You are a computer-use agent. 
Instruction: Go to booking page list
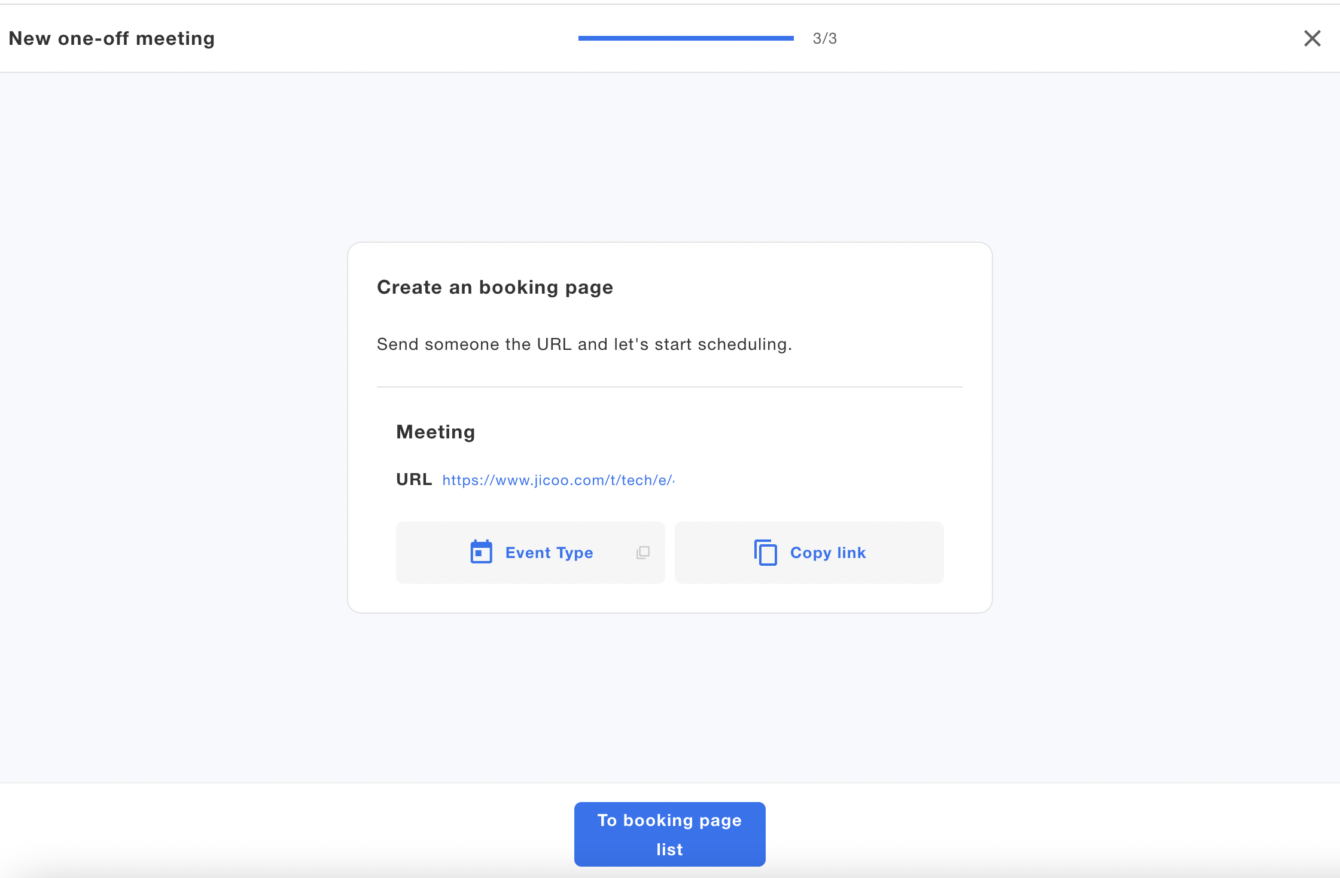click(x=669, y=834)
